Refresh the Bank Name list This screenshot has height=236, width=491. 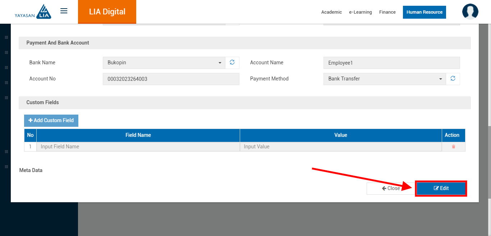point(232,63)
